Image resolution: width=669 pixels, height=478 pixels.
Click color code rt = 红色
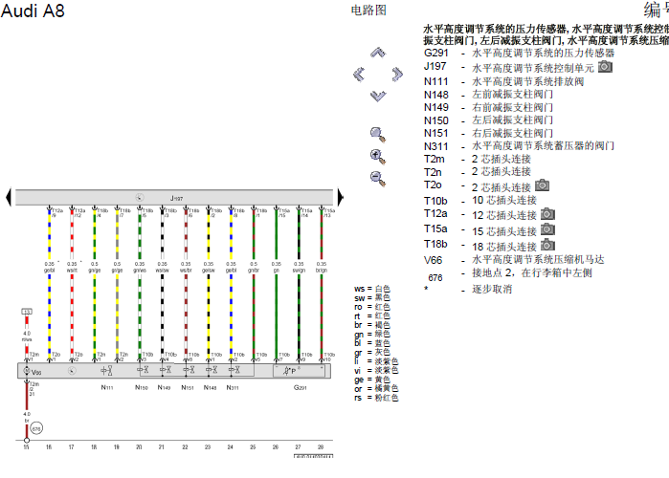point(372,315)
